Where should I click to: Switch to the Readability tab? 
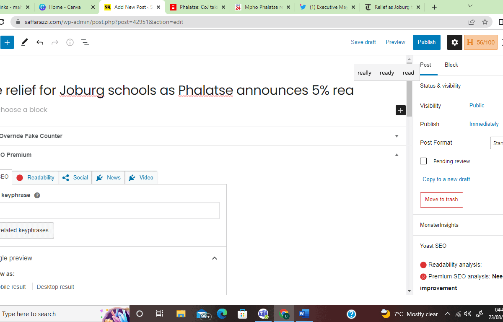(x=35, y=178)
